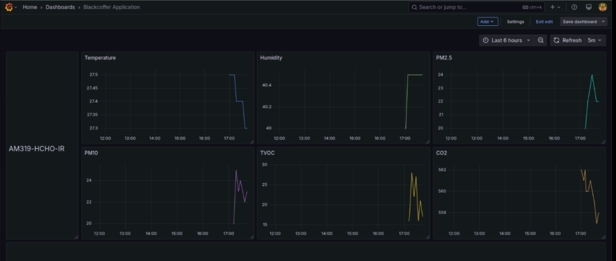The width and height of the screenshot is (616, 261).
Task: Open the plus New menu
Action: pos(555,7)
